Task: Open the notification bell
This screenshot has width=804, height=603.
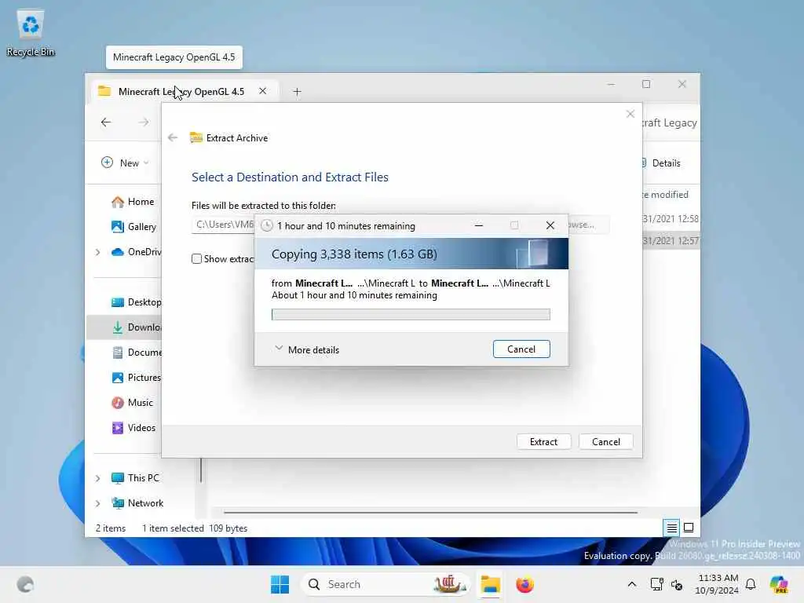Action: point(751,584)
